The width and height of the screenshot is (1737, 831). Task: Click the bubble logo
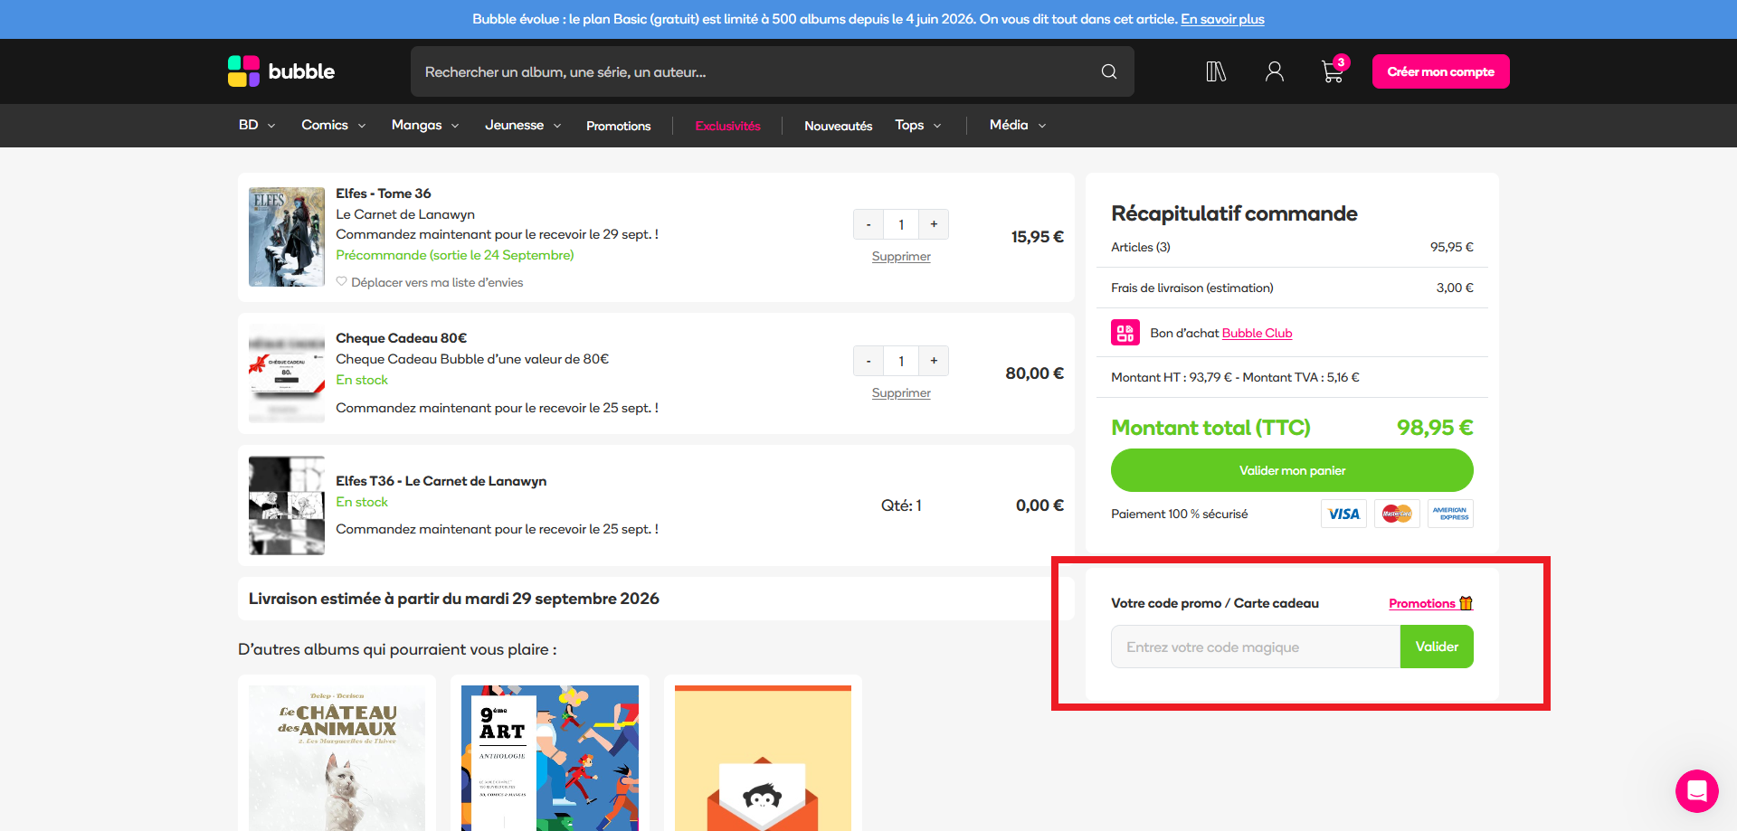(280, 71)
